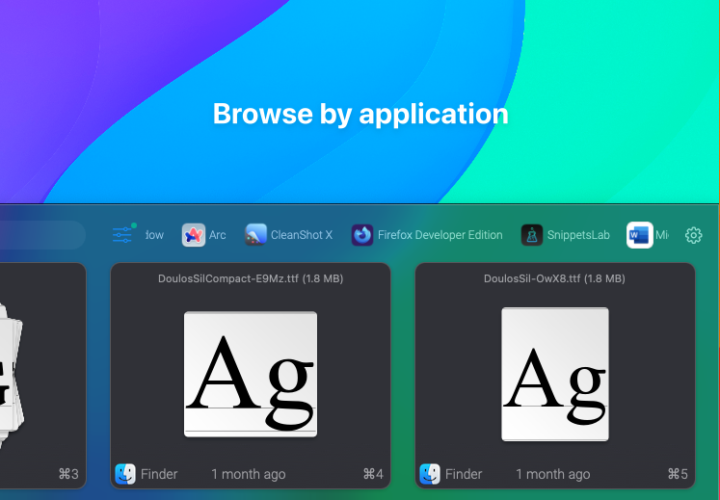Viewport: 720px width, 500px height.
Task: Select the SnippetsLab app icon
Action: tap(532, 235)
